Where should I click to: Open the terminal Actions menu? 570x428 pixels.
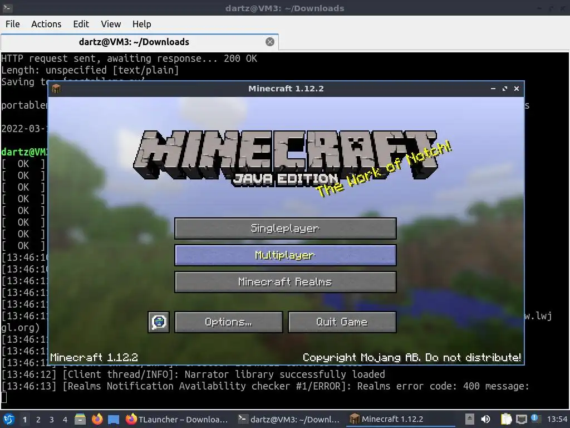coord(46,24)
